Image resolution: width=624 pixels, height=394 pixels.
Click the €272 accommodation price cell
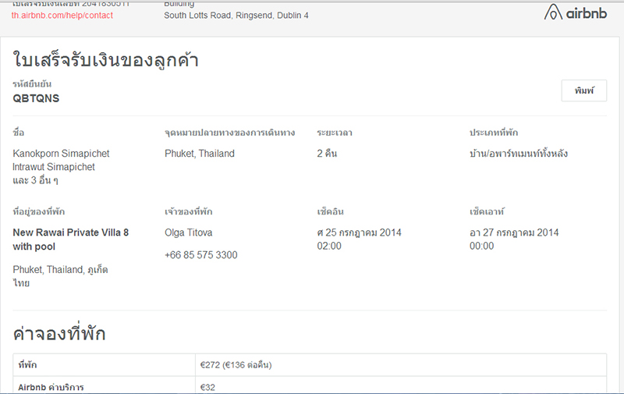point(236,364)
